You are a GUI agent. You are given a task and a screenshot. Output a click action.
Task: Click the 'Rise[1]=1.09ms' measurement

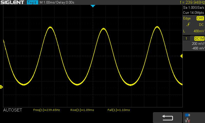(82, 110)
